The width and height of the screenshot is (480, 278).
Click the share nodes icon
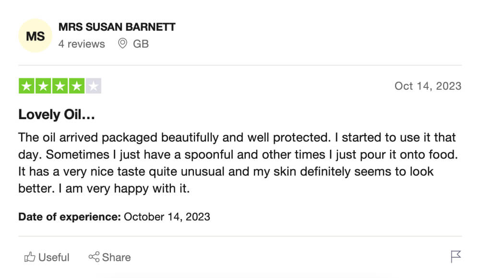94,257
